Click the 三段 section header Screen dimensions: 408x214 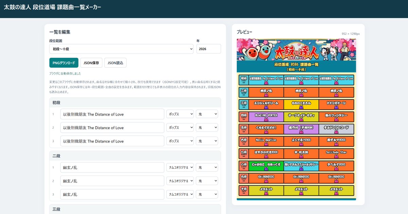[135, 209]
